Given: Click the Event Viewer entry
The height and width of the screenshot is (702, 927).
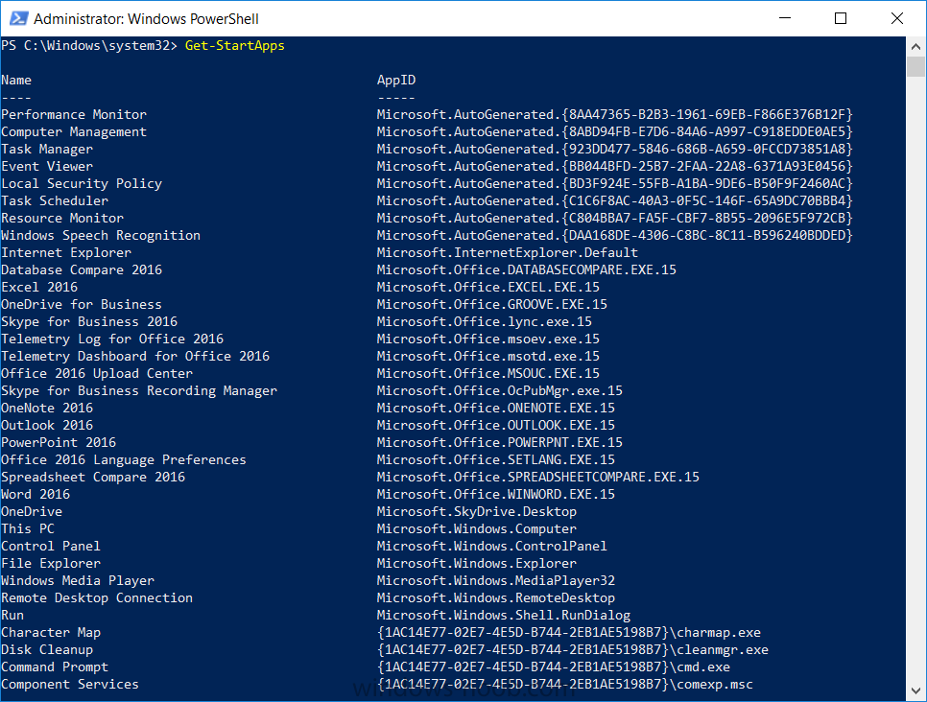Looking at the screenshot, I should point(47,166).
